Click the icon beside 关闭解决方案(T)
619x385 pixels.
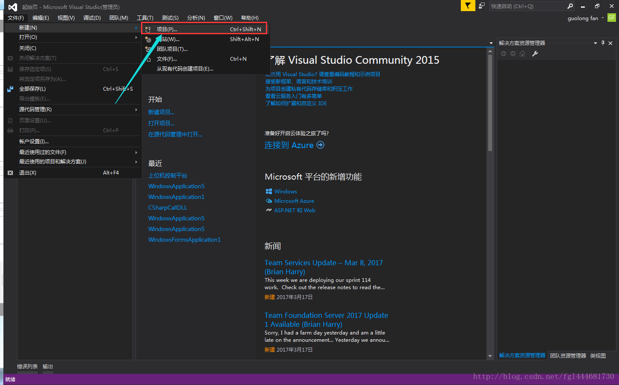[10, 58]
